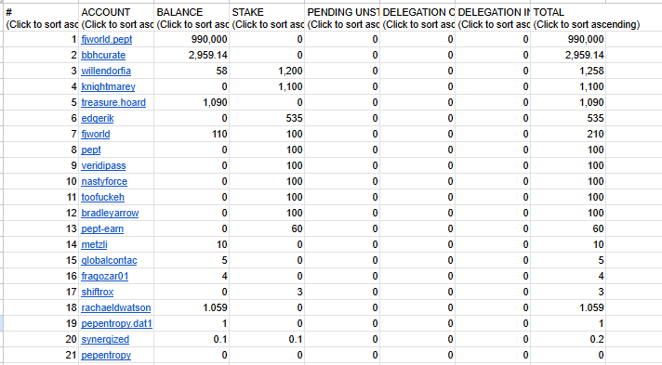Select the total cell showing 210
The image size is (662, 365).
click(568, 134)
